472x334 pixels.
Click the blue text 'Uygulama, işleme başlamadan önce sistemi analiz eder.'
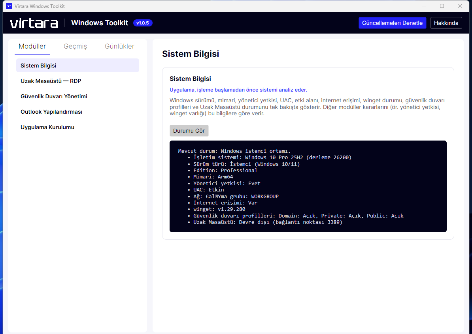(238, 90)
